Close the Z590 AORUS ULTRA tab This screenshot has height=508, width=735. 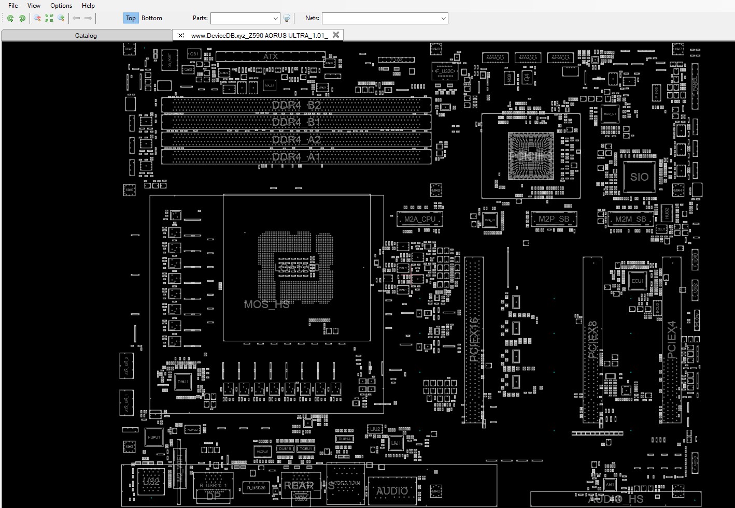pyautogui.click(x=336, y=35)
